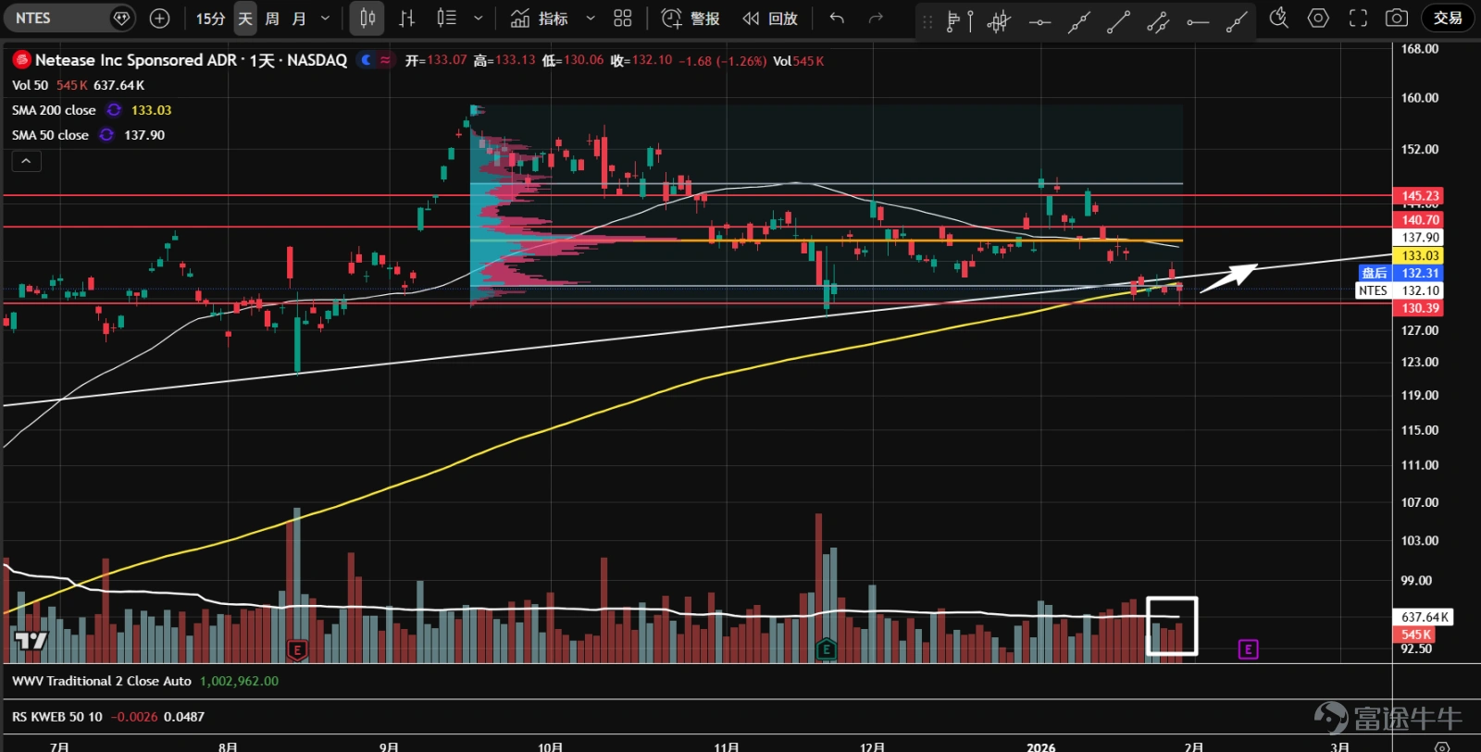Screen dimensions: 1481x752
Task: Toggle fullscreen mode
Action: coord(1358,18)
